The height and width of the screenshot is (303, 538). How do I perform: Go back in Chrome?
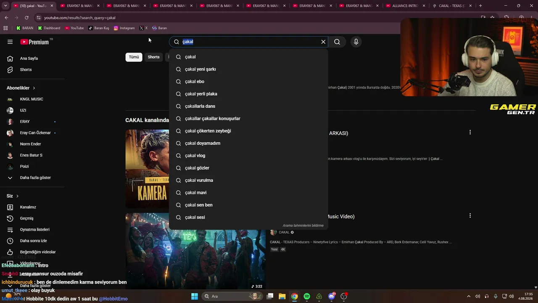click(x=6, y=18)
